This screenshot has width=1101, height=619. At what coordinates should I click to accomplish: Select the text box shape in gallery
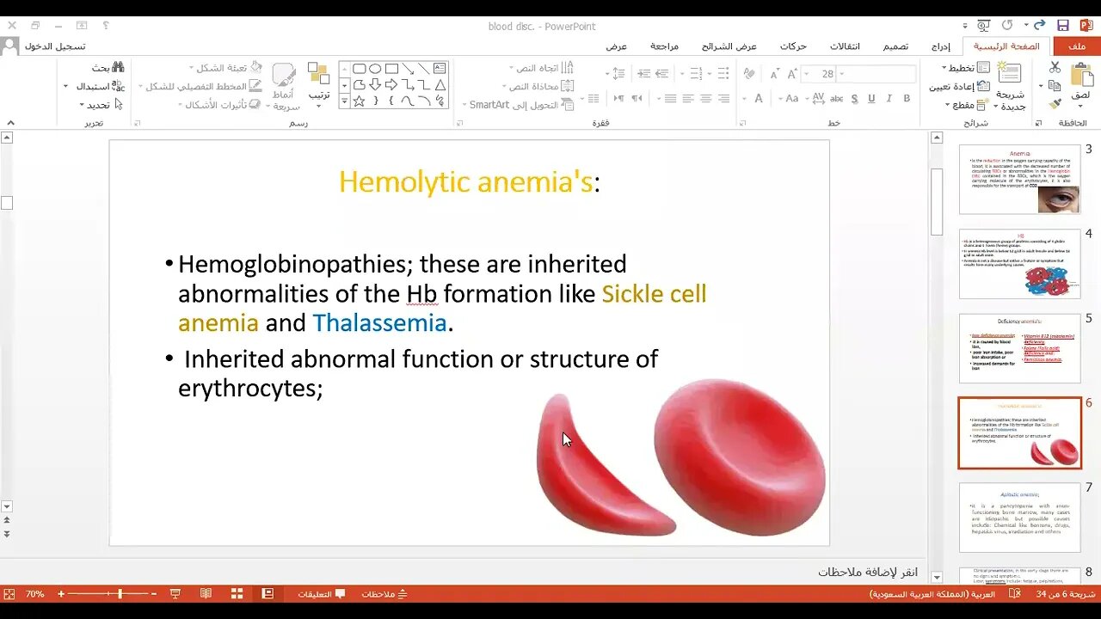click(440, 68)
